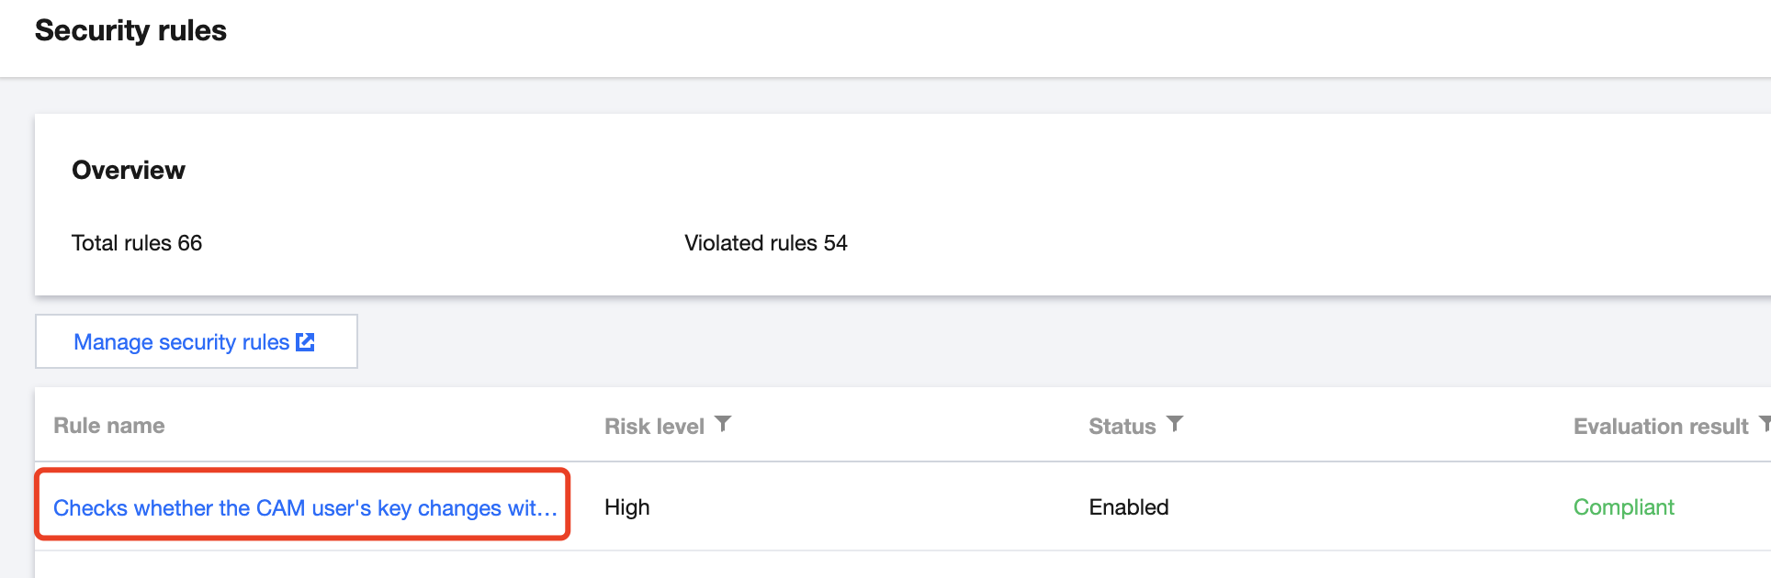Open the CAM user's key changes rule
1771x578 pixels.
305,507
